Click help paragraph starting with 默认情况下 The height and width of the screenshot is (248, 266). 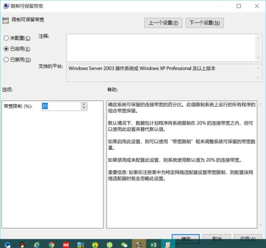tap(181, 126)
